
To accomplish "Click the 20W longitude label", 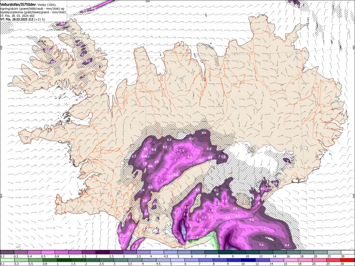I will [148, 1].
